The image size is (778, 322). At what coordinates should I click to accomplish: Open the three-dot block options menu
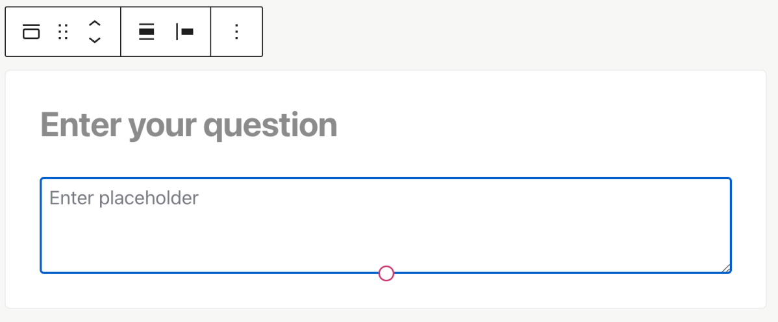click(x=236, y=32)
